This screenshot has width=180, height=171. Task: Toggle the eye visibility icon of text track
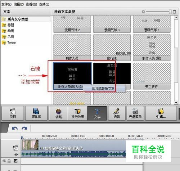(4, 161)
